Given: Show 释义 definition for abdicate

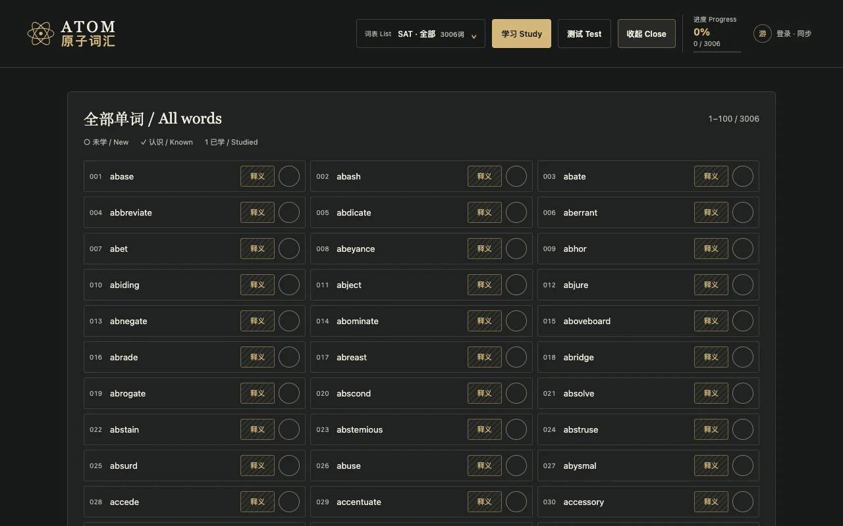Looking at the screenshot, I should click(x=485, y=212).
